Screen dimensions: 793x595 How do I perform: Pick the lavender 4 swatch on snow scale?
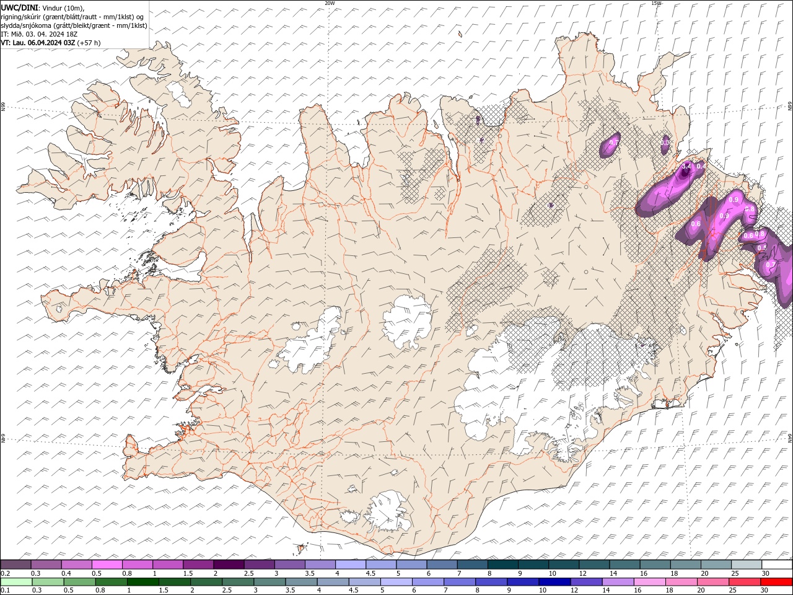(351, 565)
